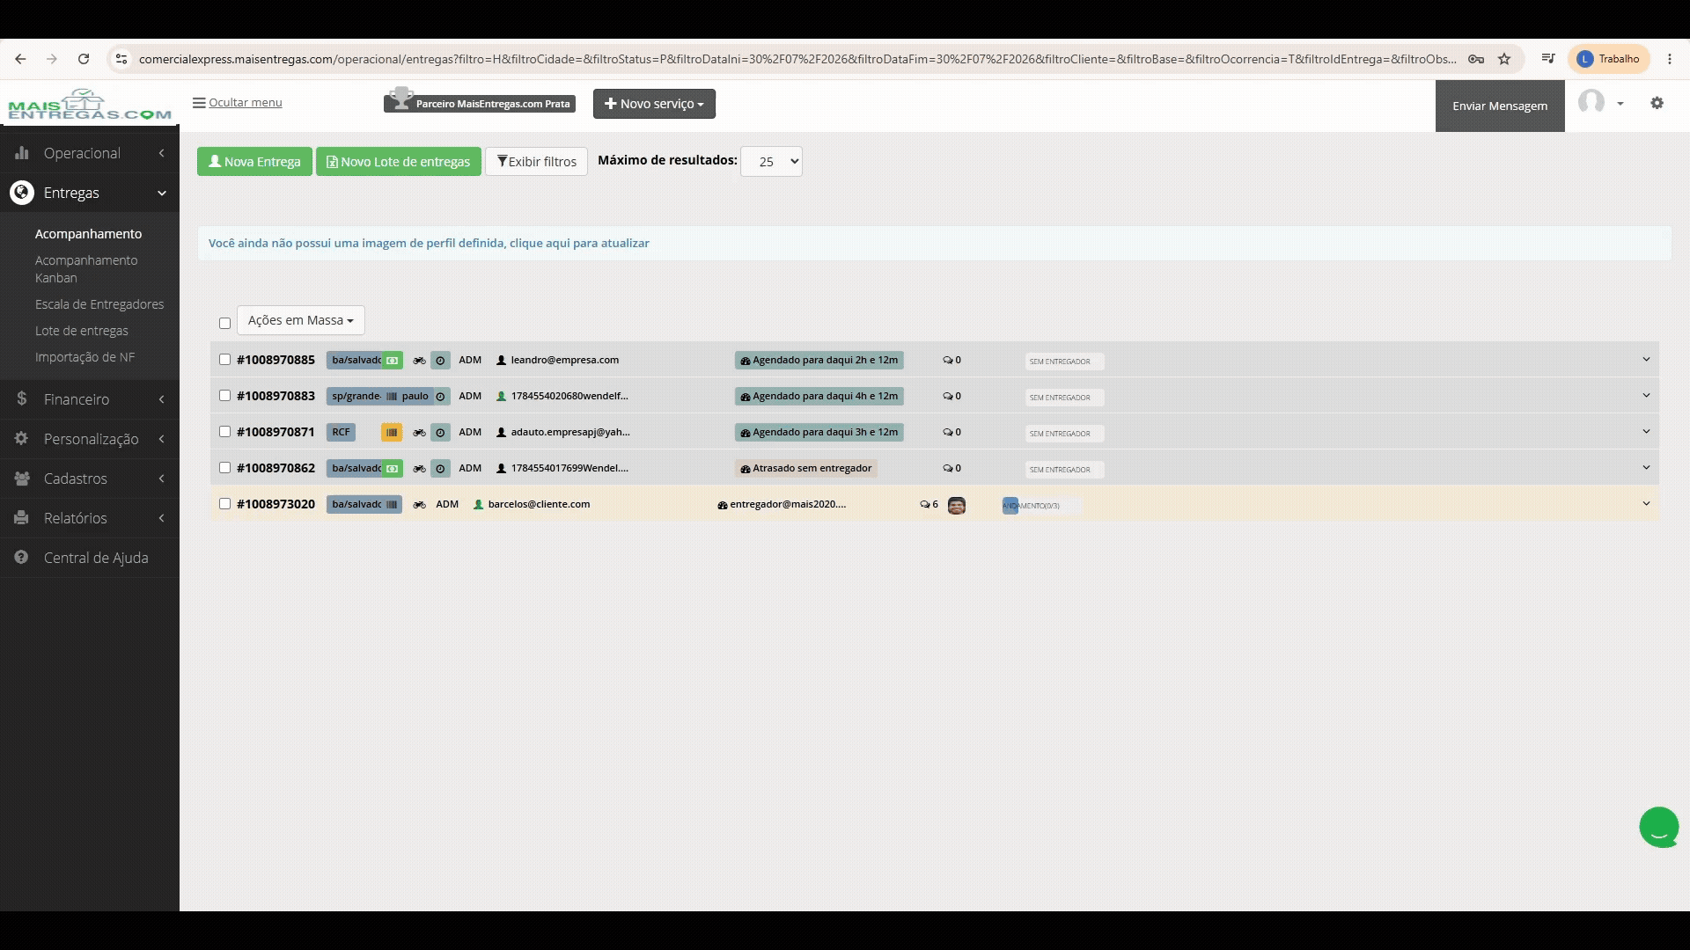Screen dimensions: 1690x950
Task: Click the clock icon in row #1008970885
Action: pyautogui.click(x=441, y=361)
